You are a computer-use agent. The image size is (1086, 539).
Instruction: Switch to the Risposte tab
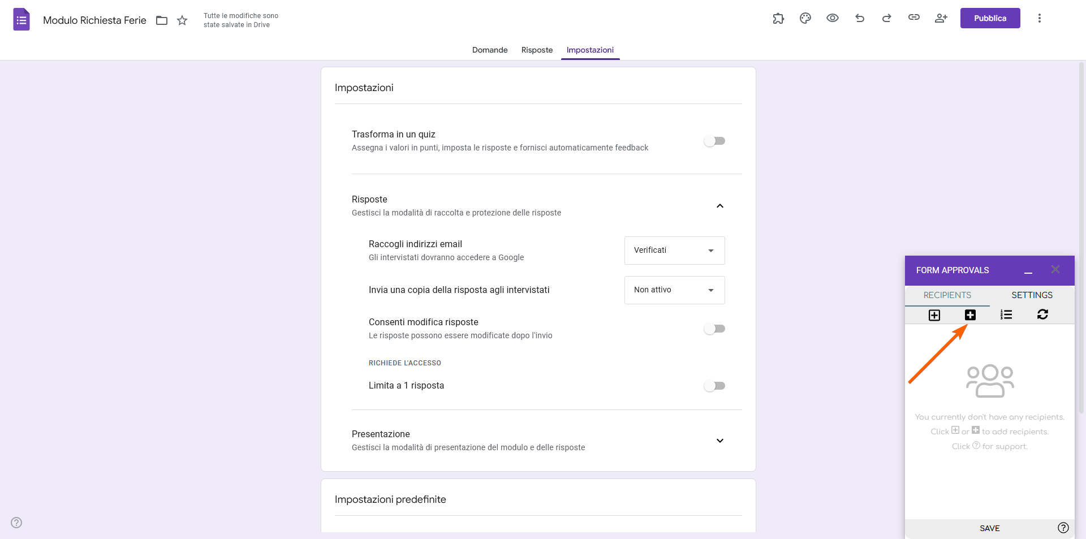tap(536, 50)
